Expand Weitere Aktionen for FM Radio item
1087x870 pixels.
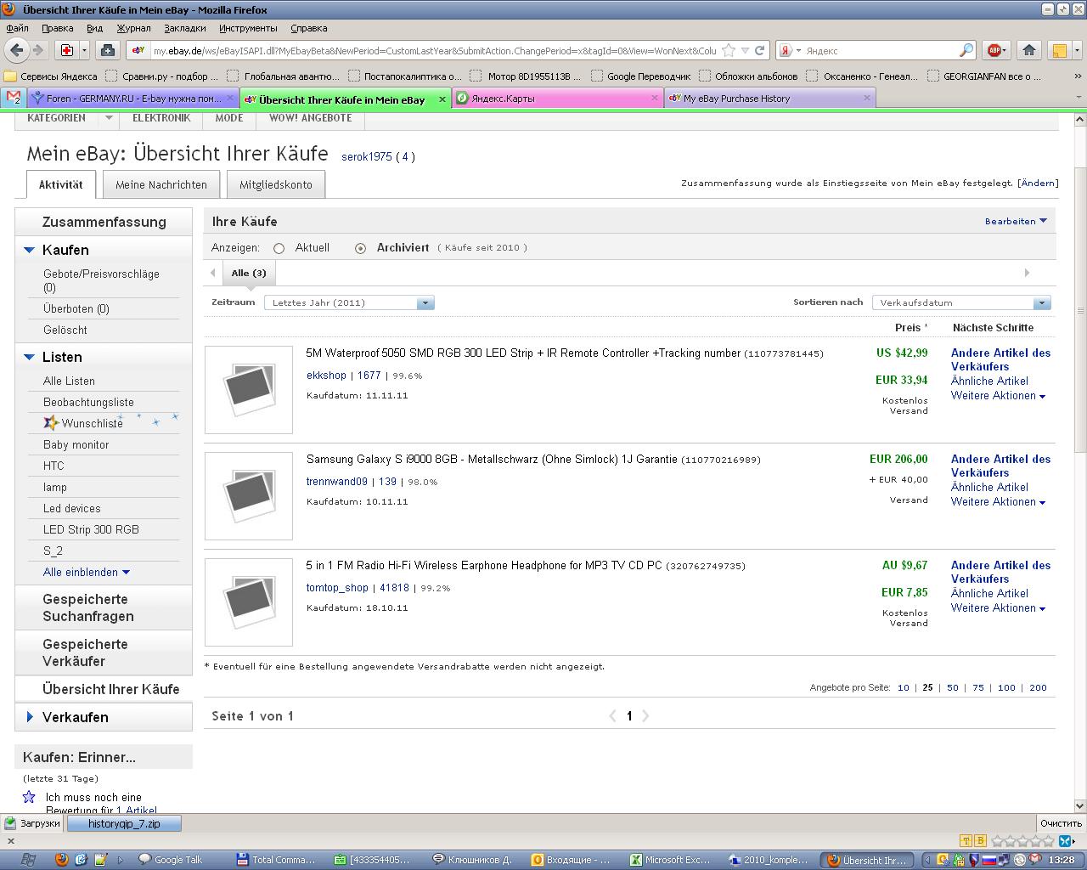(998, 608)
